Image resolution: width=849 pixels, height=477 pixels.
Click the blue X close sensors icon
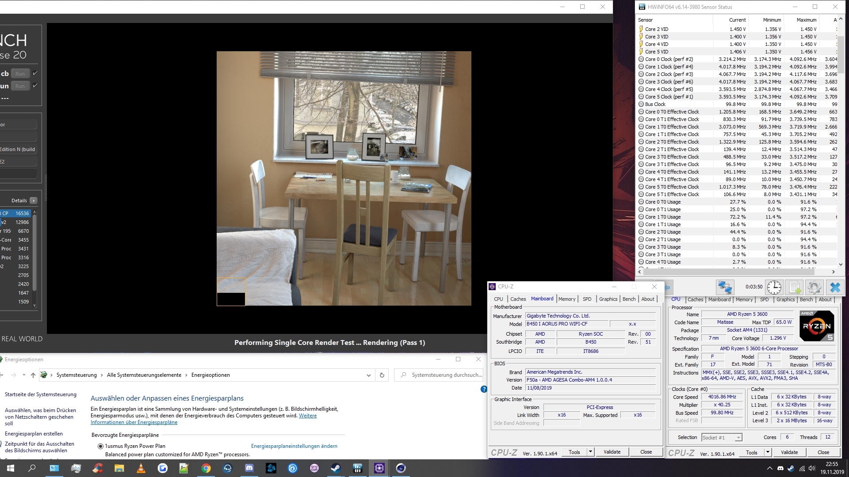[x=835, y=287]
